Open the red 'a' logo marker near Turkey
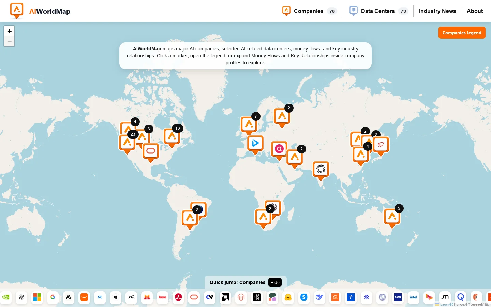Screen dimensions: 491x307 279,150
